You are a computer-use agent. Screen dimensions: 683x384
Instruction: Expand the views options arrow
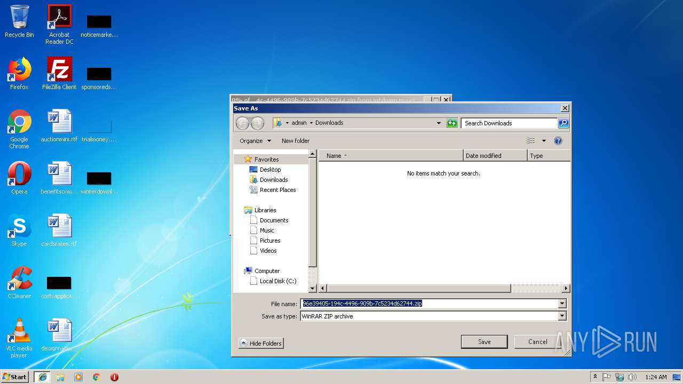coord(544,141)
